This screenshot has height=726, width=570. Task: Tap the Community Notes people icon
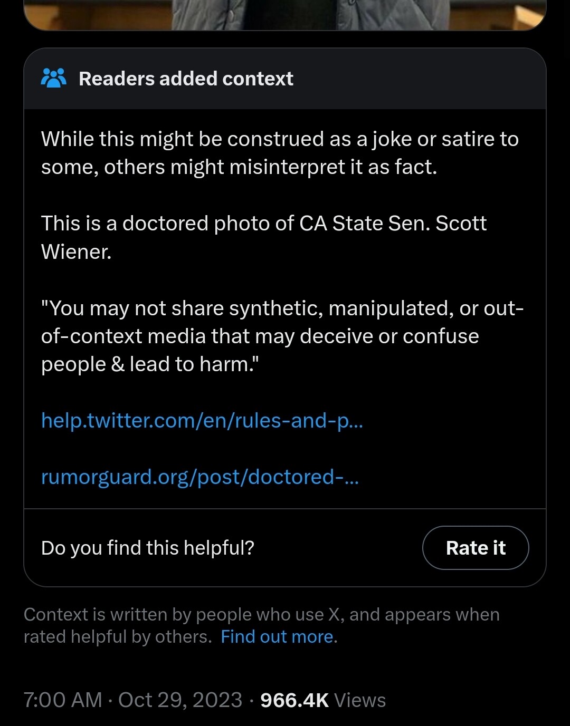[53, 78]
